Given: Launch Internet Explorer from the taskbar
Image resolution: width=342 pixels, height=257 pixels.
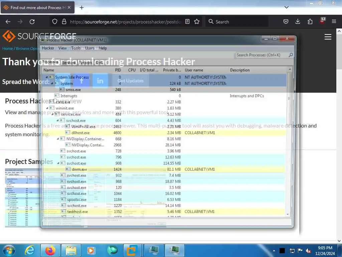Looking at the screenshot, I should [x=30, y=250].
